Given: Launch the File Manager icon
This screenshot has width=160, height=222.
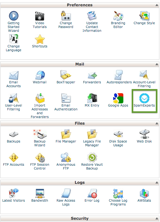Looking at the screenshot, I should (x=66, y=134).
